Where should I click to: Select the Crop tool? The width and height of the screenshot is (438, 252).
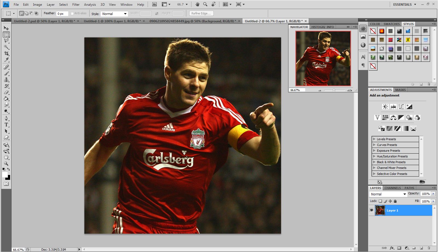tap(6, 53)
